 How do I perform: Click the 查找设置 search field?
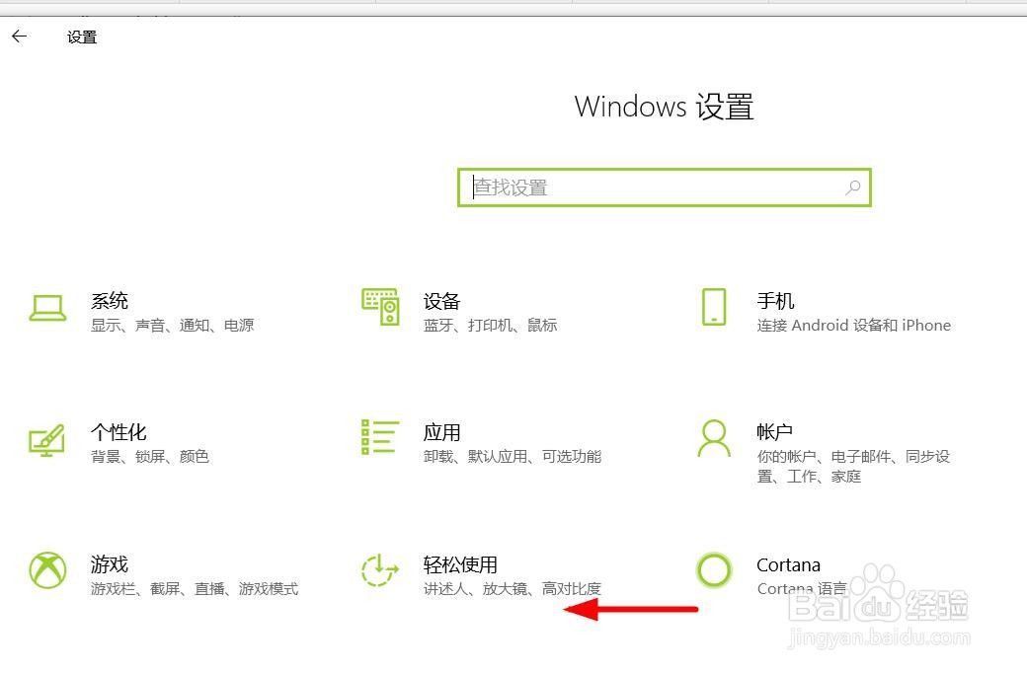[x=665, y=187]
